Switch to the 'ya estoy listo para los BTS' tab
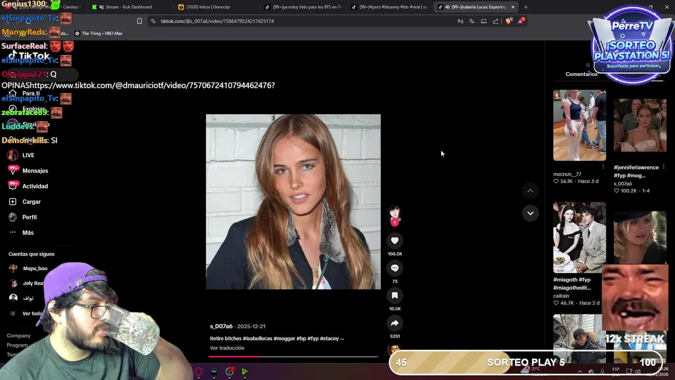The height and width of the screenshot is (380, 675). [303, 7]
